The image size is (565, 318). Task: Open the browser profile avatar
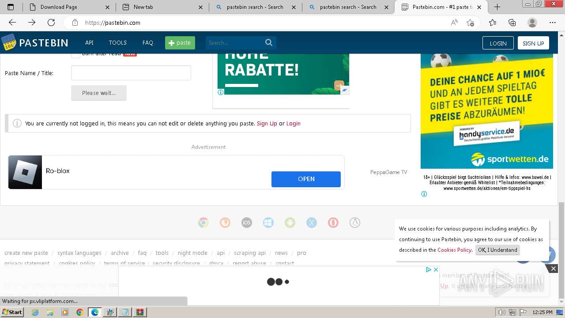532,23
